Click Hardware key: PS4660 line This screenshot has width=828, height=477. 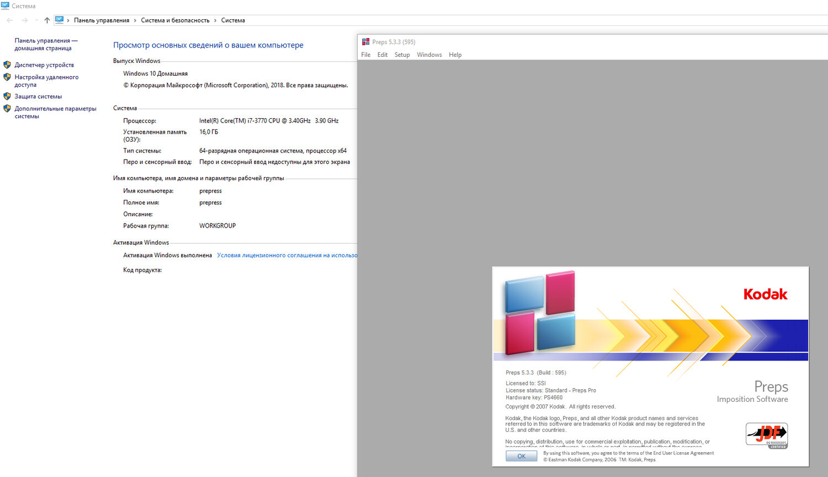[534, 397]
